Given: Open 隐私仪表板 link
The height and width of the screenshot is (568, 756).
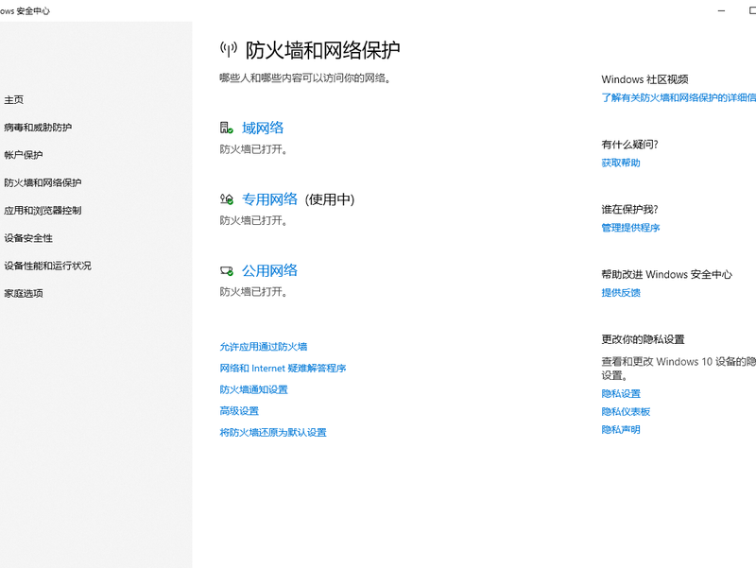Looking at the screenshot, I should [626, 412].
